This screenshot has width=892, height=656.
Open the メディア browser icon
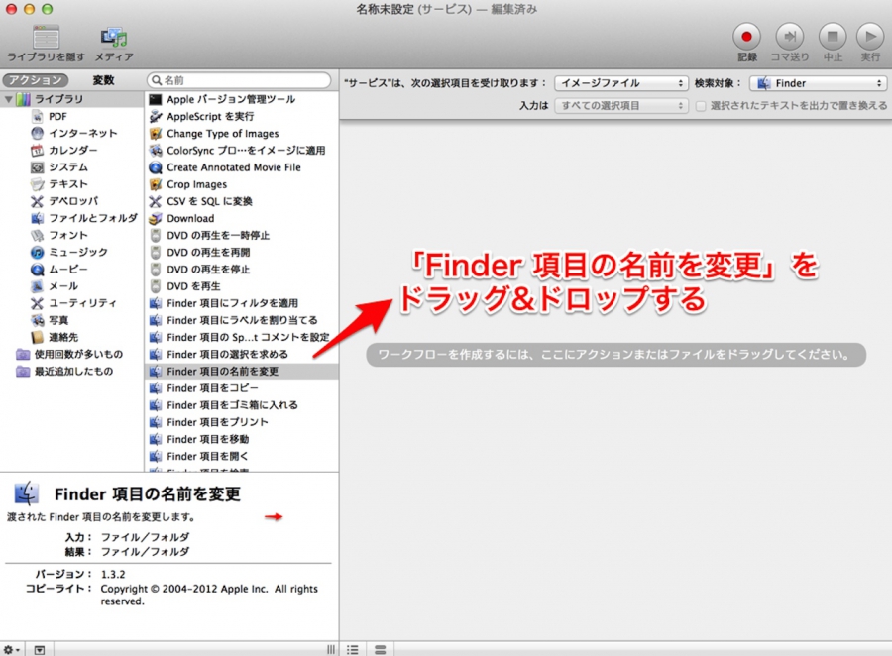114,38
